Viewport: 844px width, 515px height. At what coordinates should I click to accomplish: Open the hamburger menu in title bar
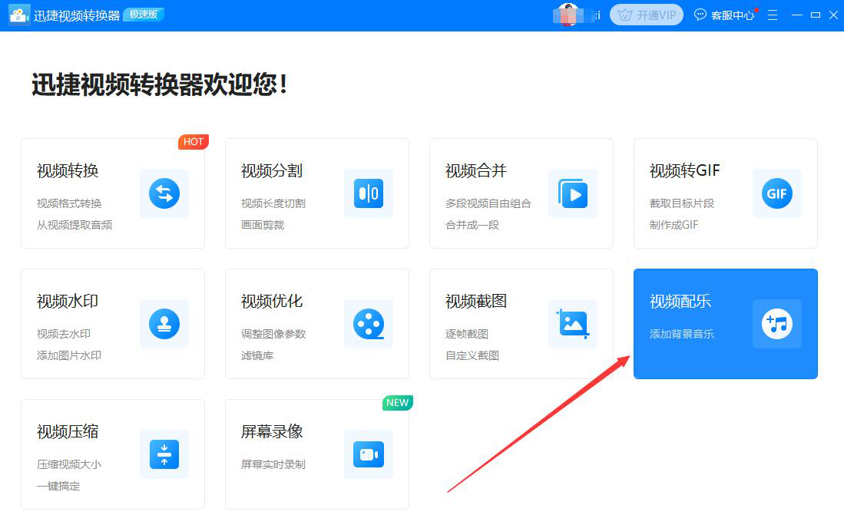(773, 15)
